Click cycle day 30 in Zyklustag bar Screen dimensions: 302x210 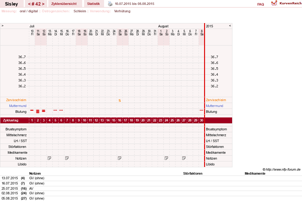pos(201,121)
